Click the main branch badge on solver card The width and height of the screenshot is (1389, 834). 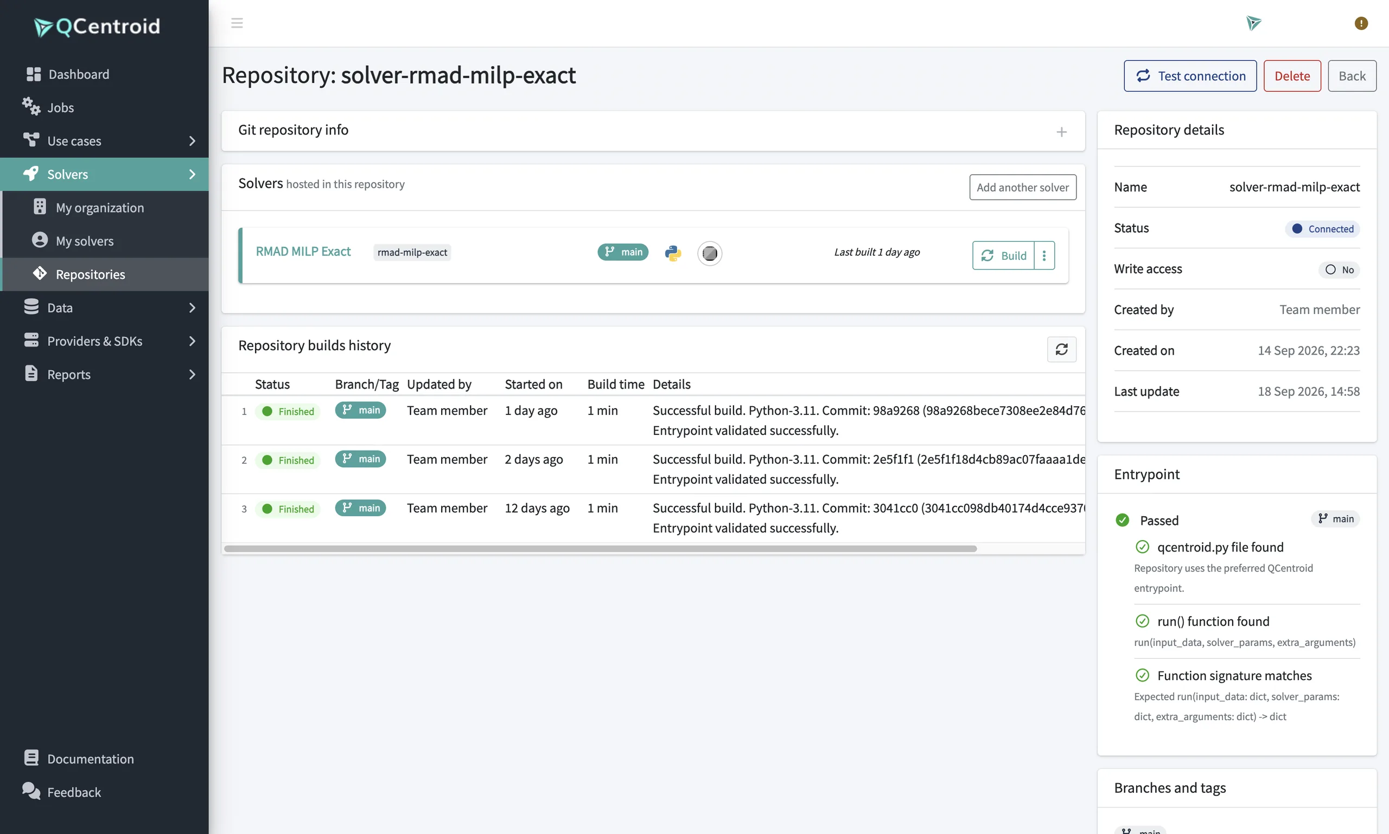tap(622, 252)
